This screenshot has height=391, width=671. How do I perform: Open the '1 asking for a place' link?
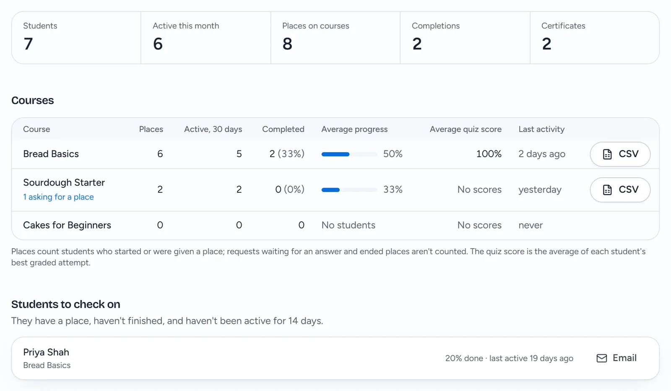tap(58, 197)
